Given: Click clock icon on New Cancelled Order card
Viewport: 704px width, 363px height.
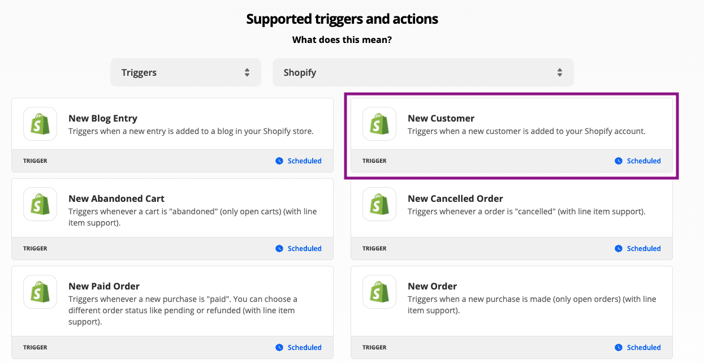Looking at the screenshot, I should [618, 249].
